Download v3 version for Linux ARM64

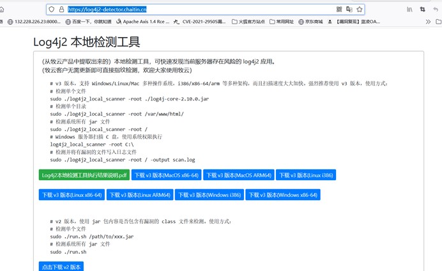point(140,195)
